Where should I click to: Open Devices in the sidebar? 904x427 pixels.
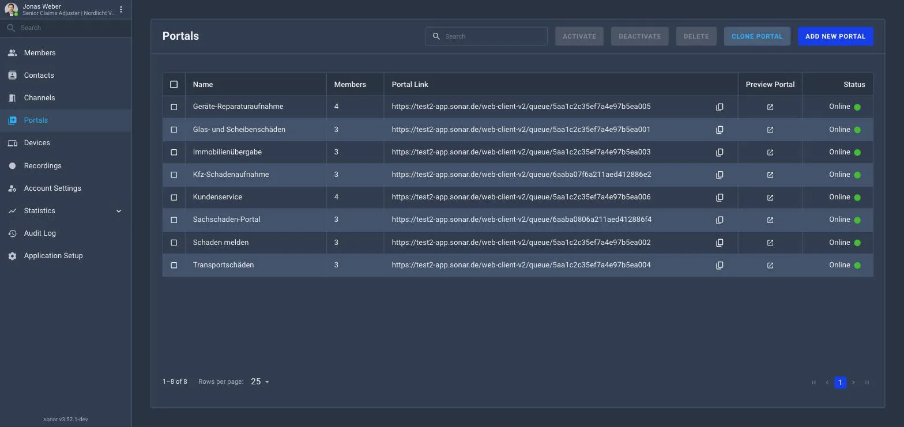click(66, 143)
